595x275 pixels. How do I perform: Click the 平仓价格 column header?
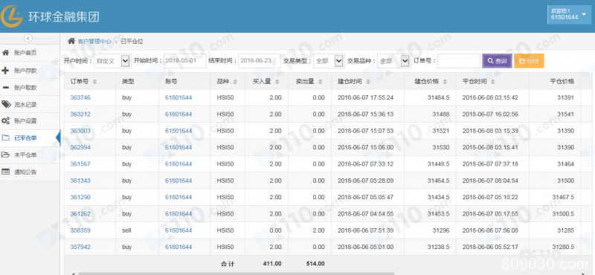(x=562, y=82)
